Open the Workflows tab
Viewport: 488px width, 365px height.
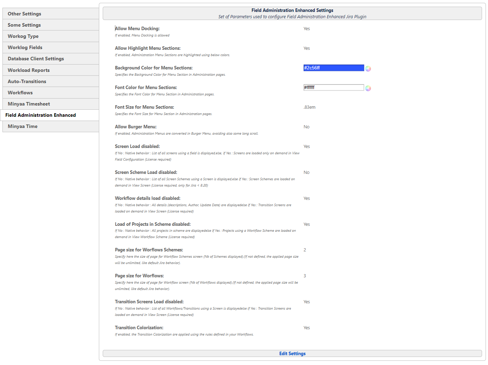(x=20, y=93)
